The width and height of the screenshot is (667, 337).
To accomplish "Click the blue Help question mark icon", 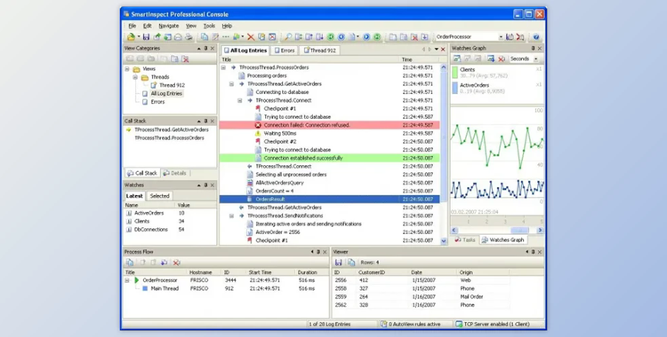I will coord(536,37).
